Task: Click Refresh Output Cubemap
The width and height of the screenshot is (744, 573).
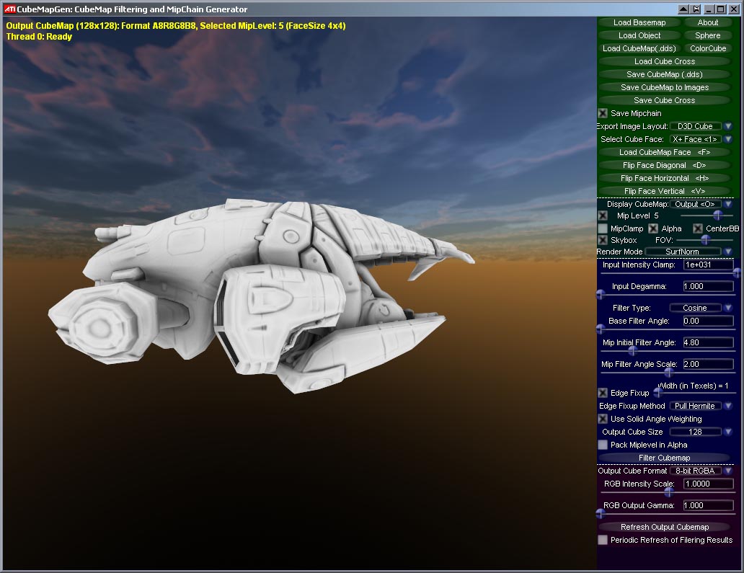Action: point(664,527)
